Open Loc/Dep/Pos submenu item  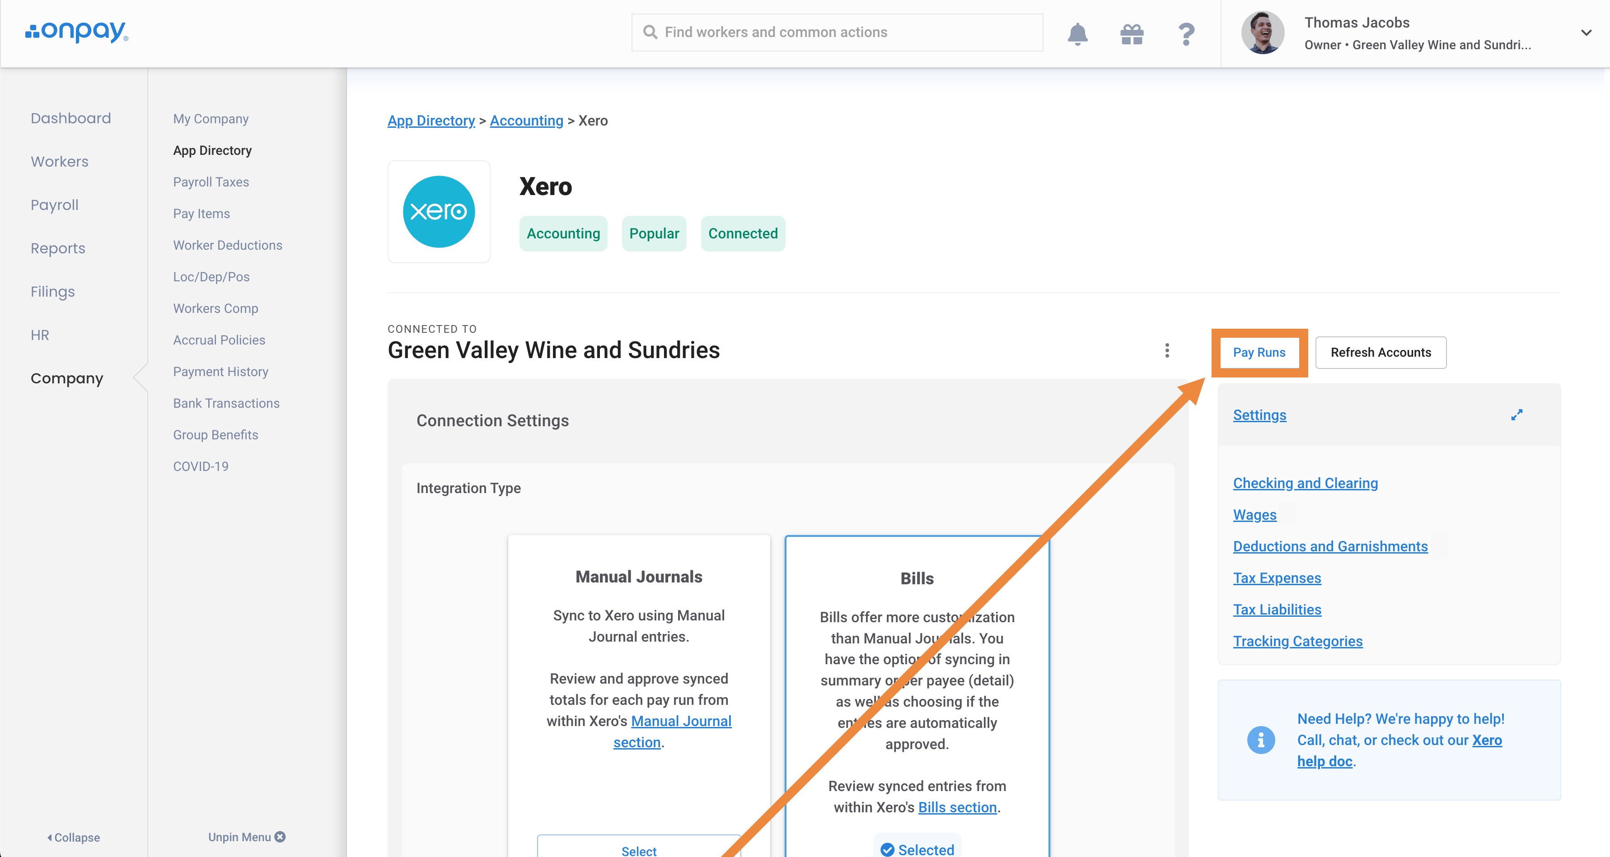tap(211, 277)
